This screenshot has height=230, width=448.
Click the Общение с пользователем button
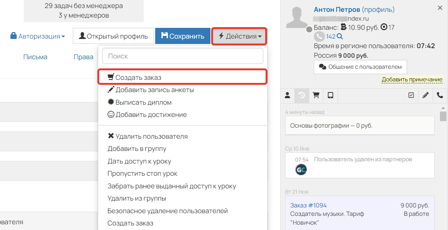coord(360,67)
